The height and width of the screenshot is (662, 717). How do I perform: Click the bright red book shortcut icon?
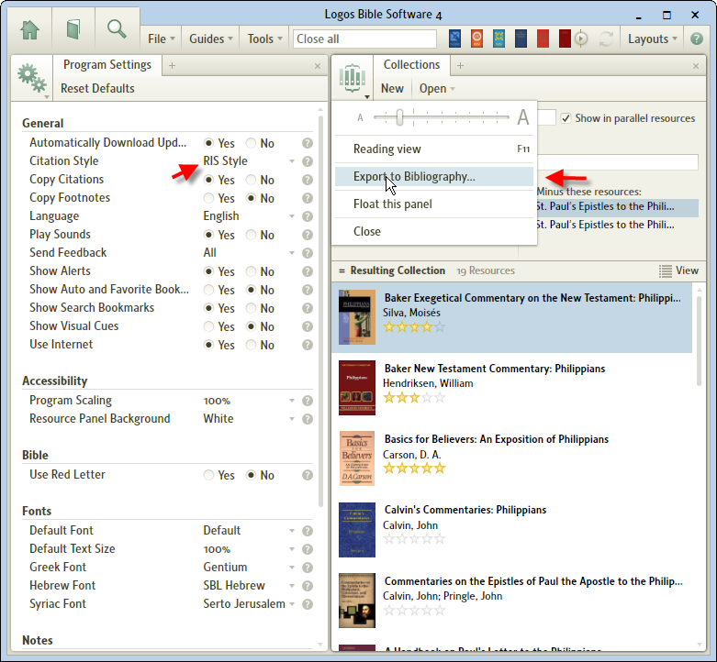tap(543, 39)
